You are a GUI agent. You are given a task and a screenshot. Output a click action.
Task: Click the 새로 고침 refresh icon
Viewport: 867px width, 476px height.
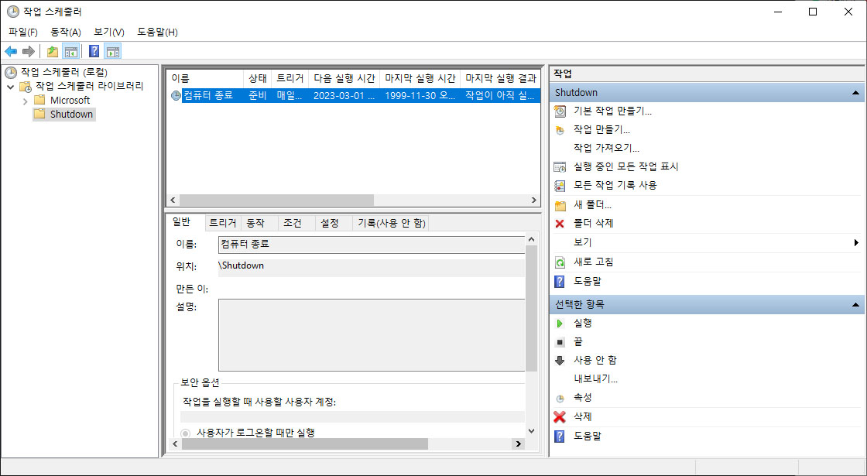(x=560, y=262)
